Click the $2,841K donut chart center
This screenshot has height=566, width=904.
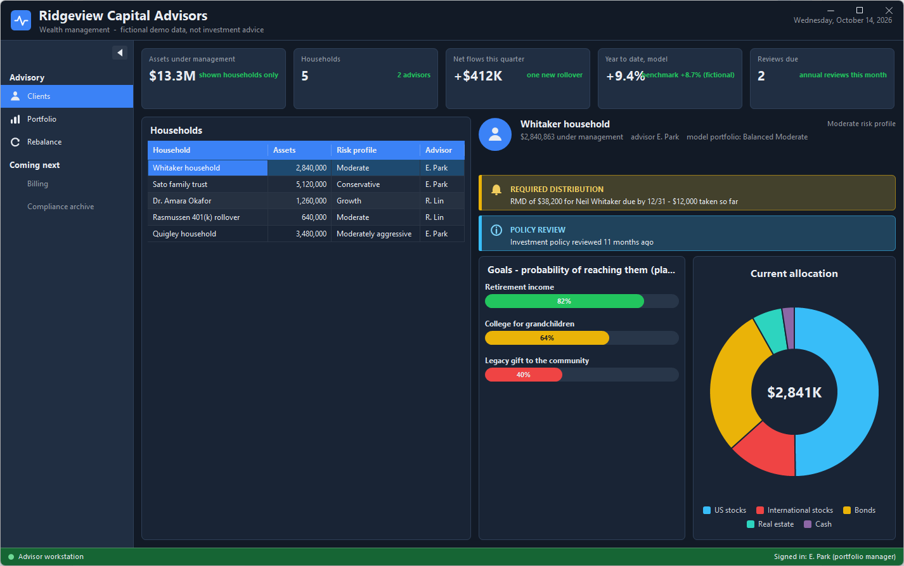[794, 392]
